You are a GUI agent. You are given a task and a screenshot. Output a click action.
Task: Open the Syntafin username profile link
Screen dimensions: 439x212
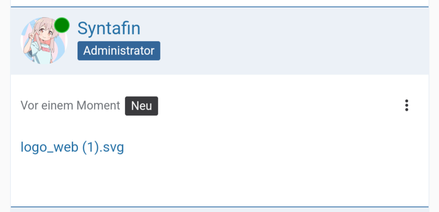click(109, 29)
